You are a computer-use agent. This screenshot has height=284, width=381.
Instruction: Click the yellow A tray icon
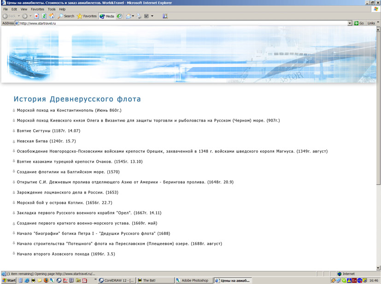349,280
